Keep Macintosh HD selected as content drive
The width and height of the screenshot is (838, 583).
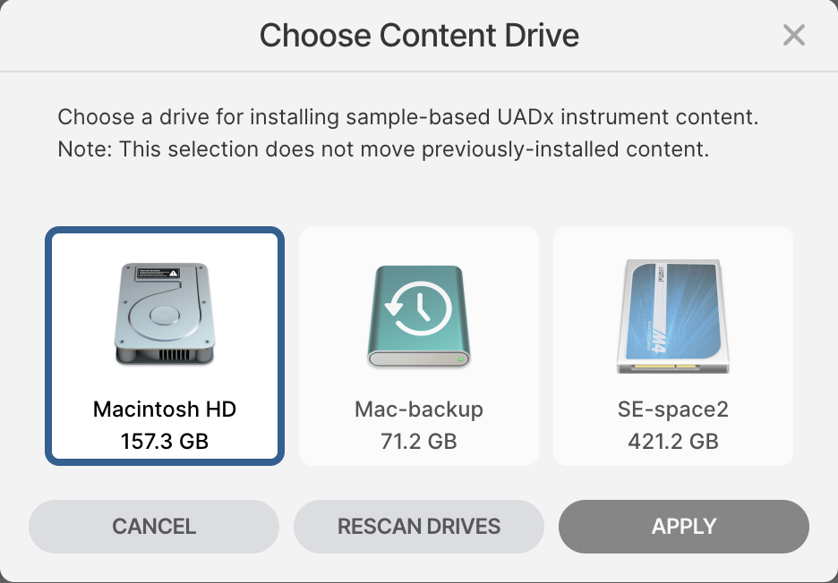164,345
